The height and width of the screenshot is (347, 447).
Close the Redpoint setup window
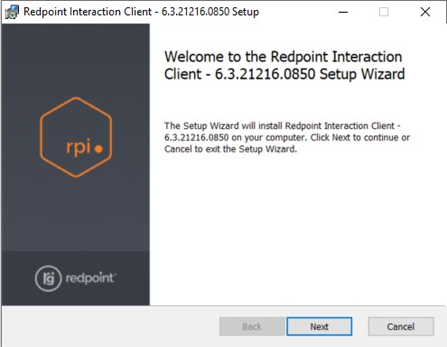click(425, 12)
